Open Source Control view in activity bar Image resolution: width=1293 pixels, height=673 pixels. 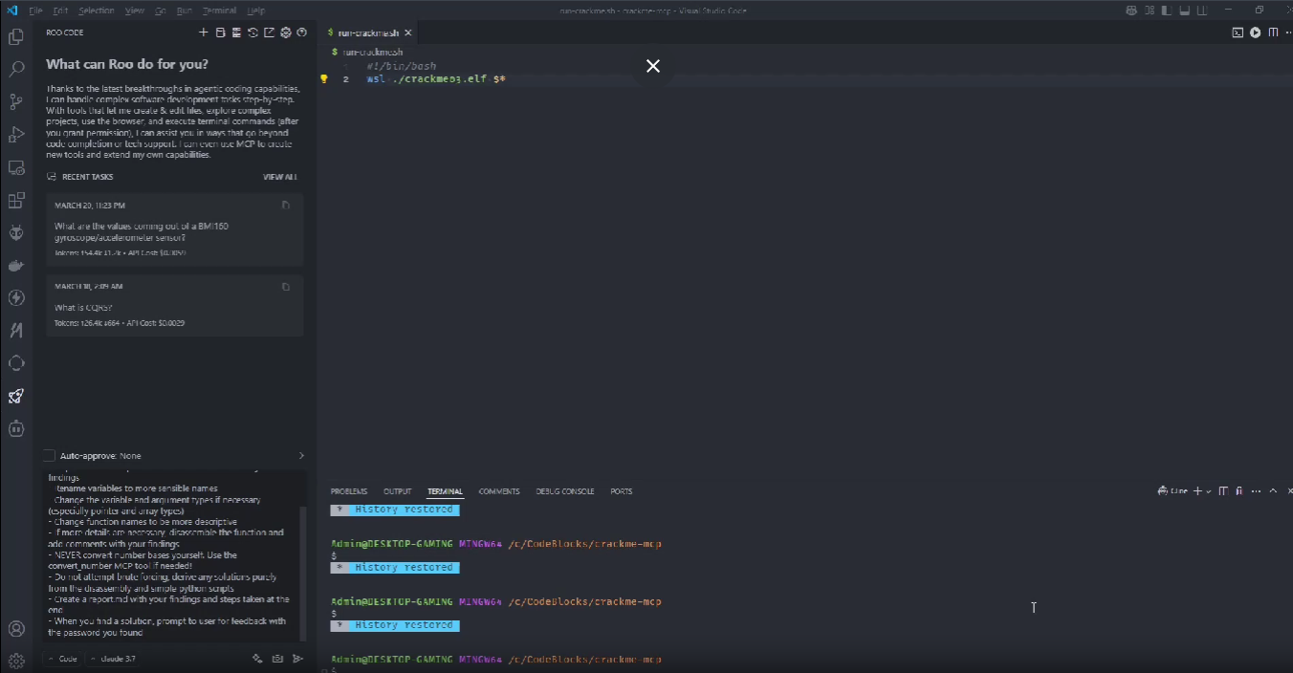pos(16,101)
